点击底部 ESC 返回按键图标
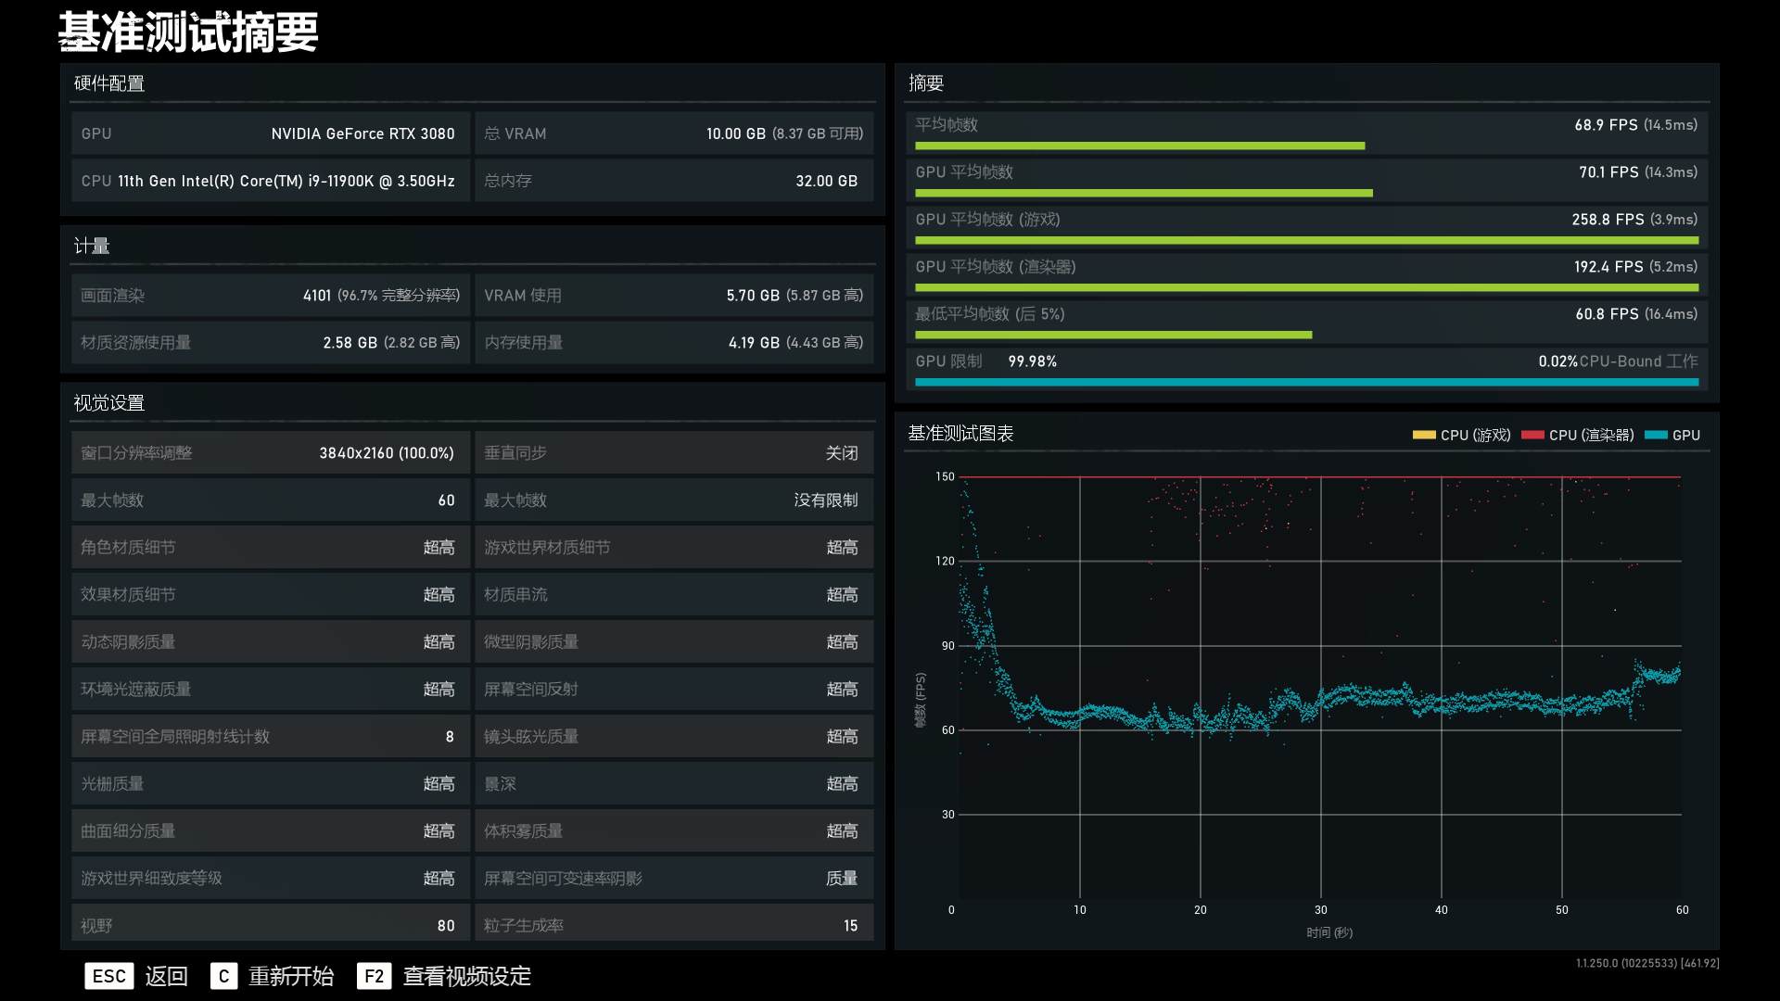Image resolution: width=1780 pixels, height=1001 pixels. click(108, 976)
